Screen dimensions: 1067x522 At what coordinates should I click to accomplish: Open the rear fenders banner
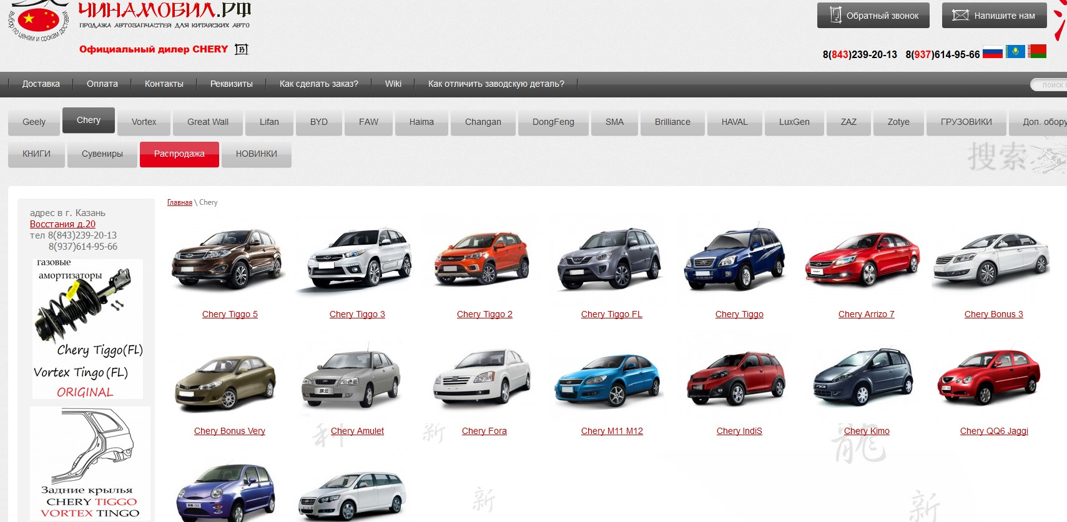(90, 463)
